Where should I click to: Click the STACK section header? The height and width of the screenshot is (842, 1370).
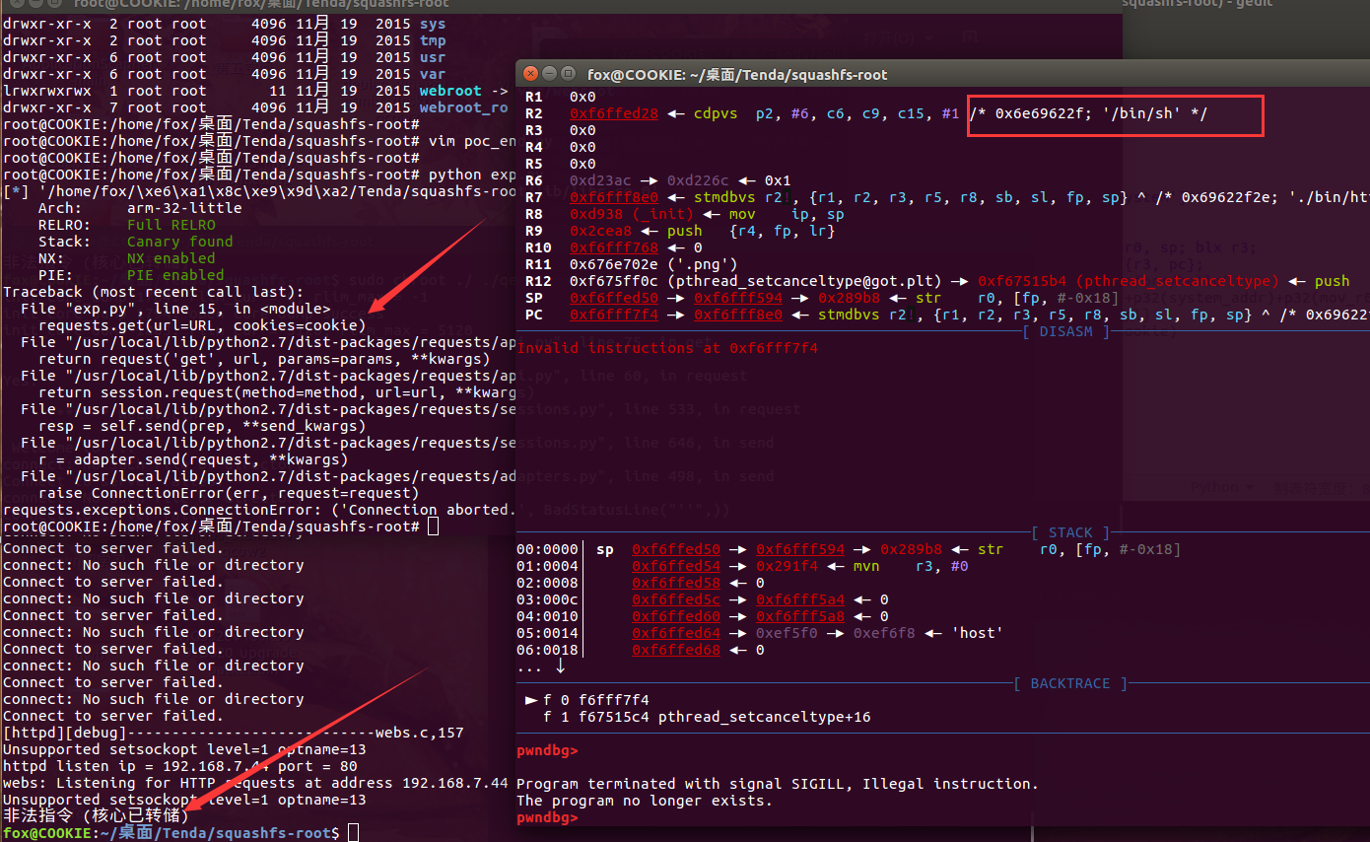pos(1070,532)
